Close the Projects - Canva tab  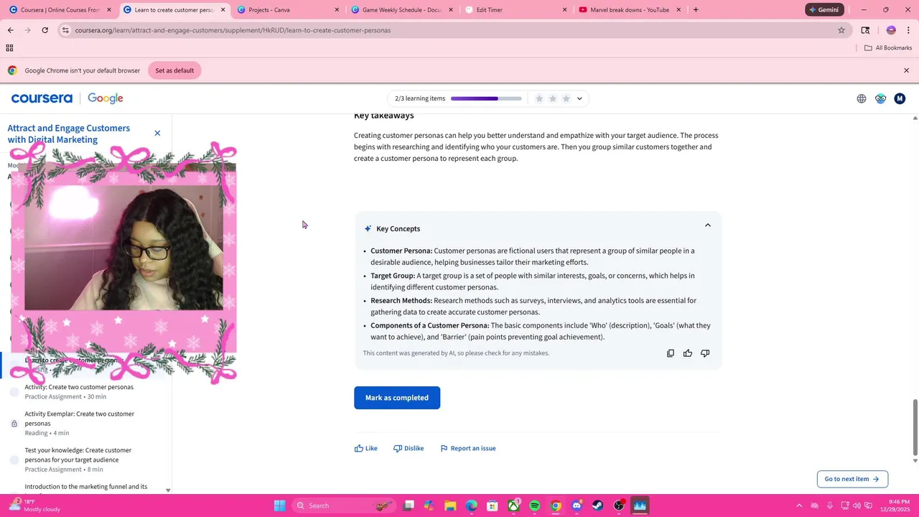pos(337,10)
